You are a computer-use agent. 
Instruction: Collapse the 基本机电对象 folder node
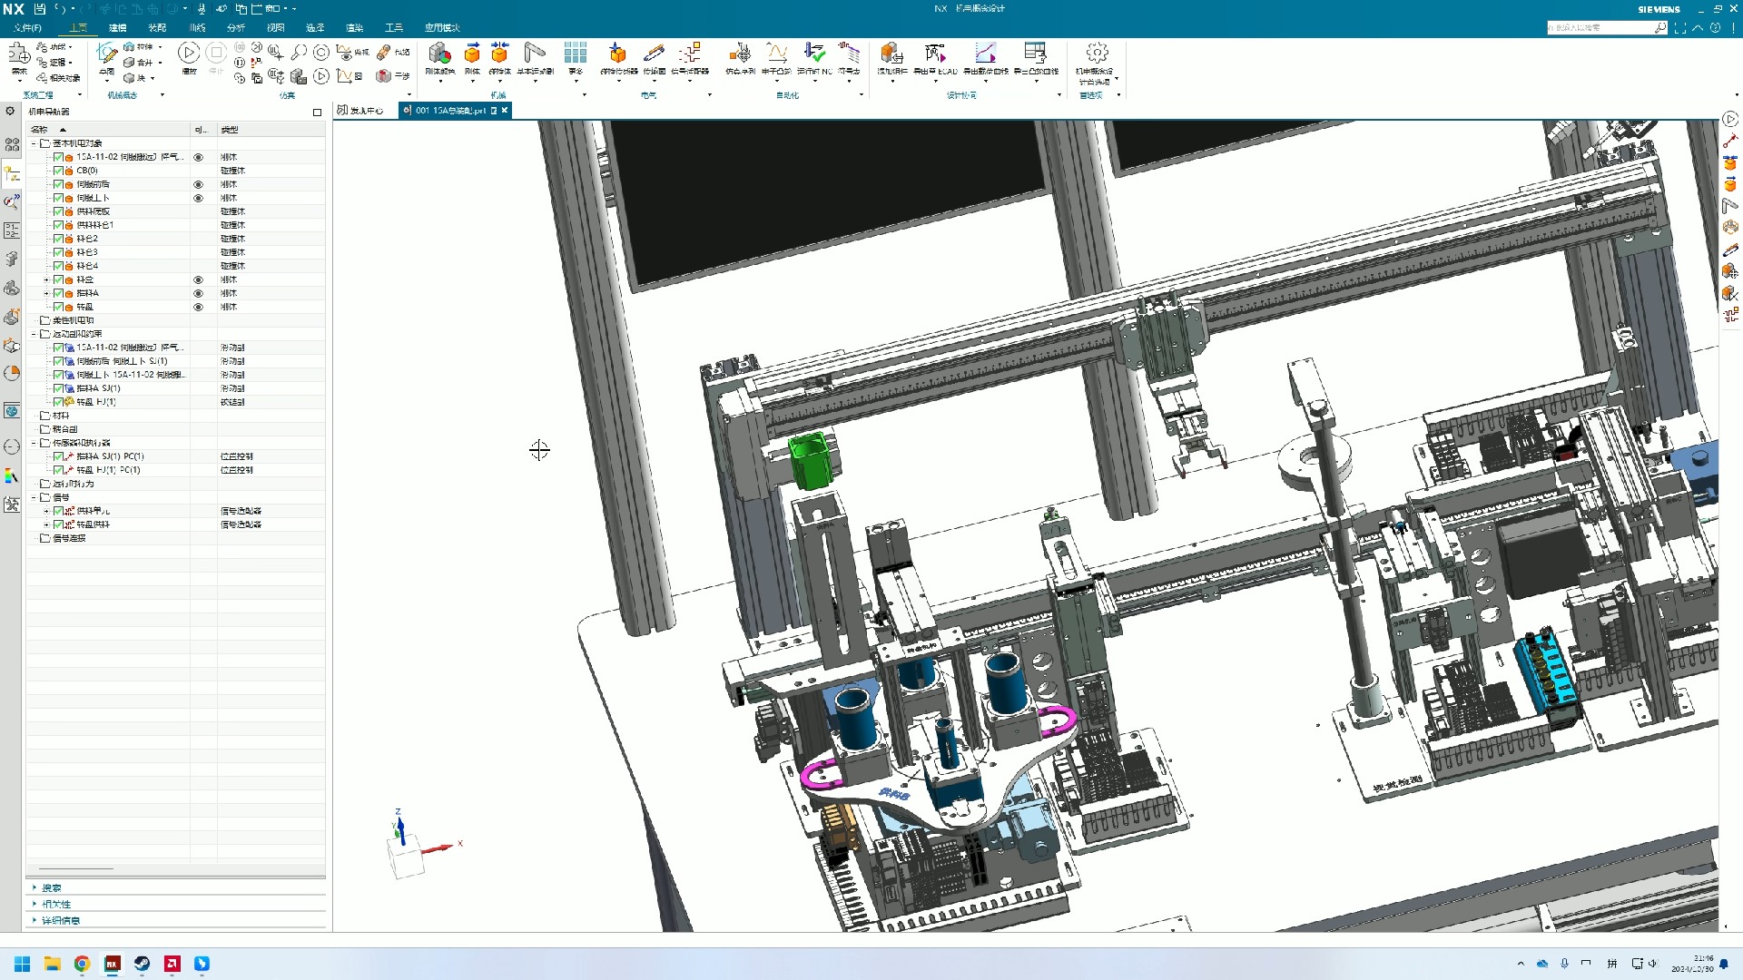pos(34,143)
